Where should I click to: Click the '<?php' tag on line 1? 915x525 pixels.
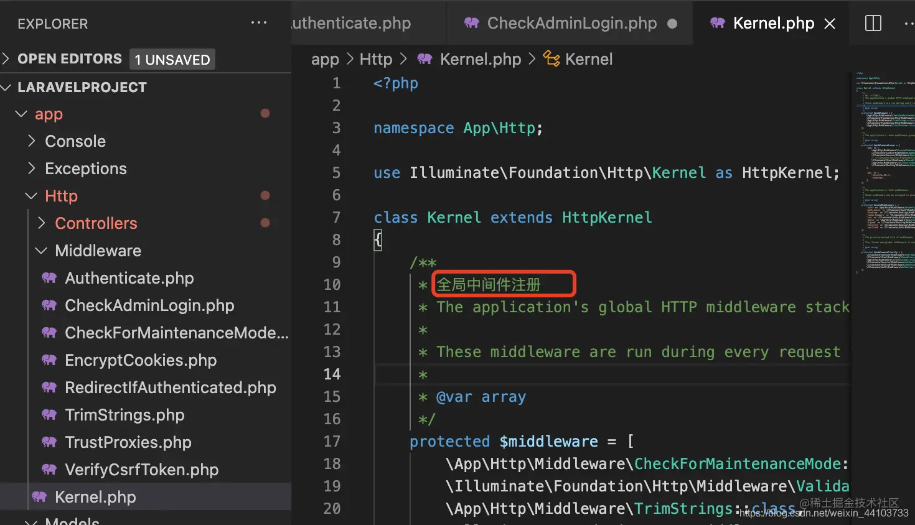pos(396,83)
